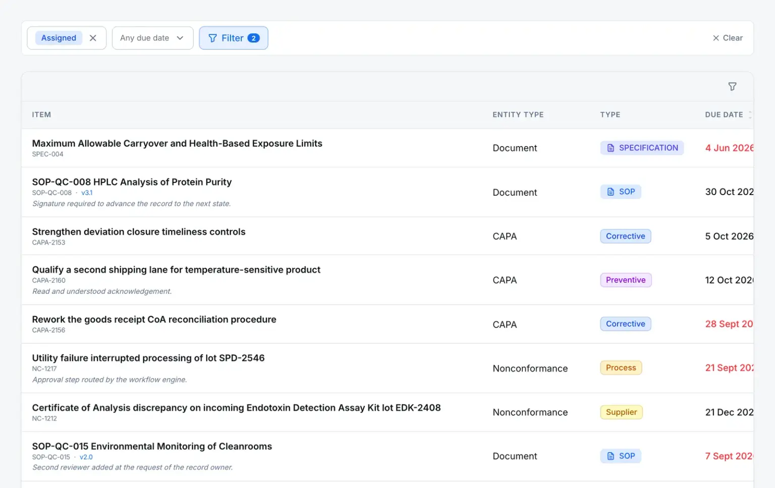The width and height of the screenshot is (775, 488).
Task: Click the Process type badge
Action: (621, 368)
